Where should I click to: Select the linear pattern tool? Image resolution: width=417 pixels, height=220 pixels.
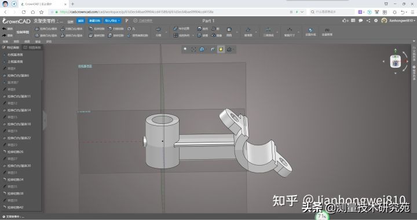(x=181, y=35)
